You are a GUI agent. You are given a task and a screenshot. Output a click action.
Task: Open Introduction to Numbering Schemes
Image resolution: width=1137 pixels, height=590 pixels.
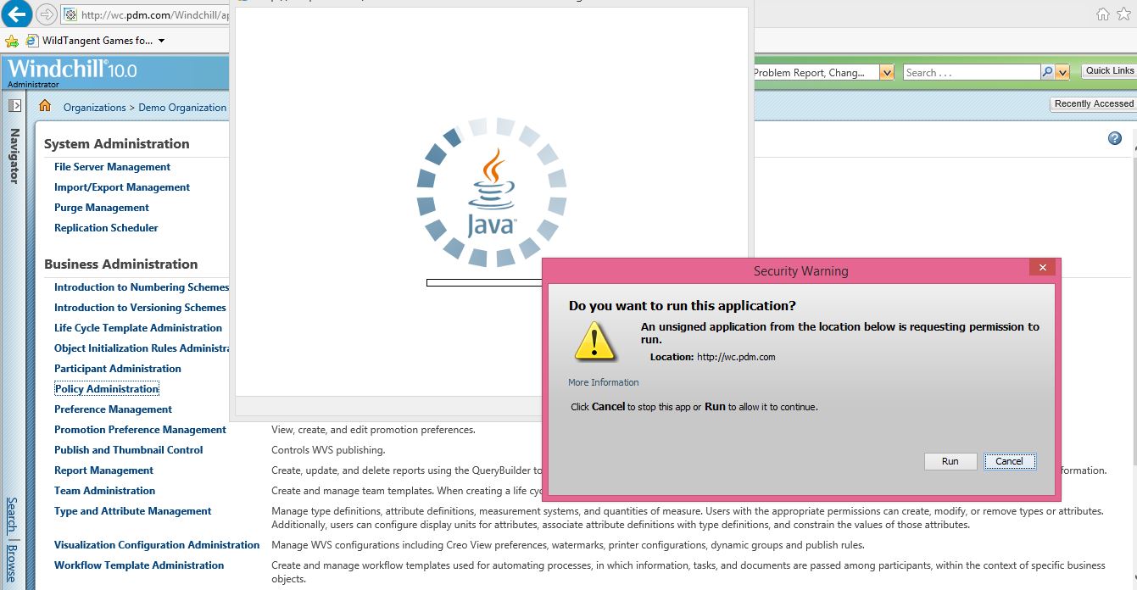point(142,287)
